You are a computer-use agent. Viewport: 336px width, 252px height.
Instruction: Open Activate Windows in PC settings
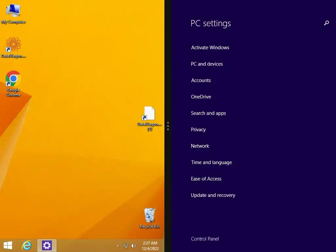210,48
